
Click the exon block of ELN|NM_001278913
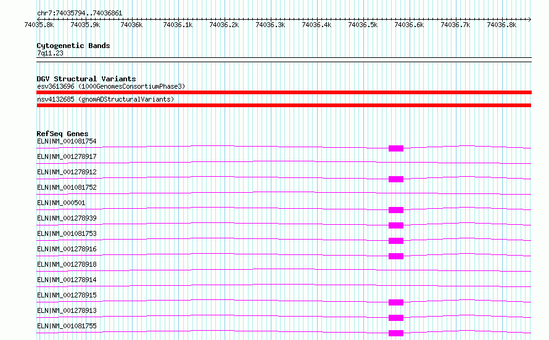click(396, 318)
